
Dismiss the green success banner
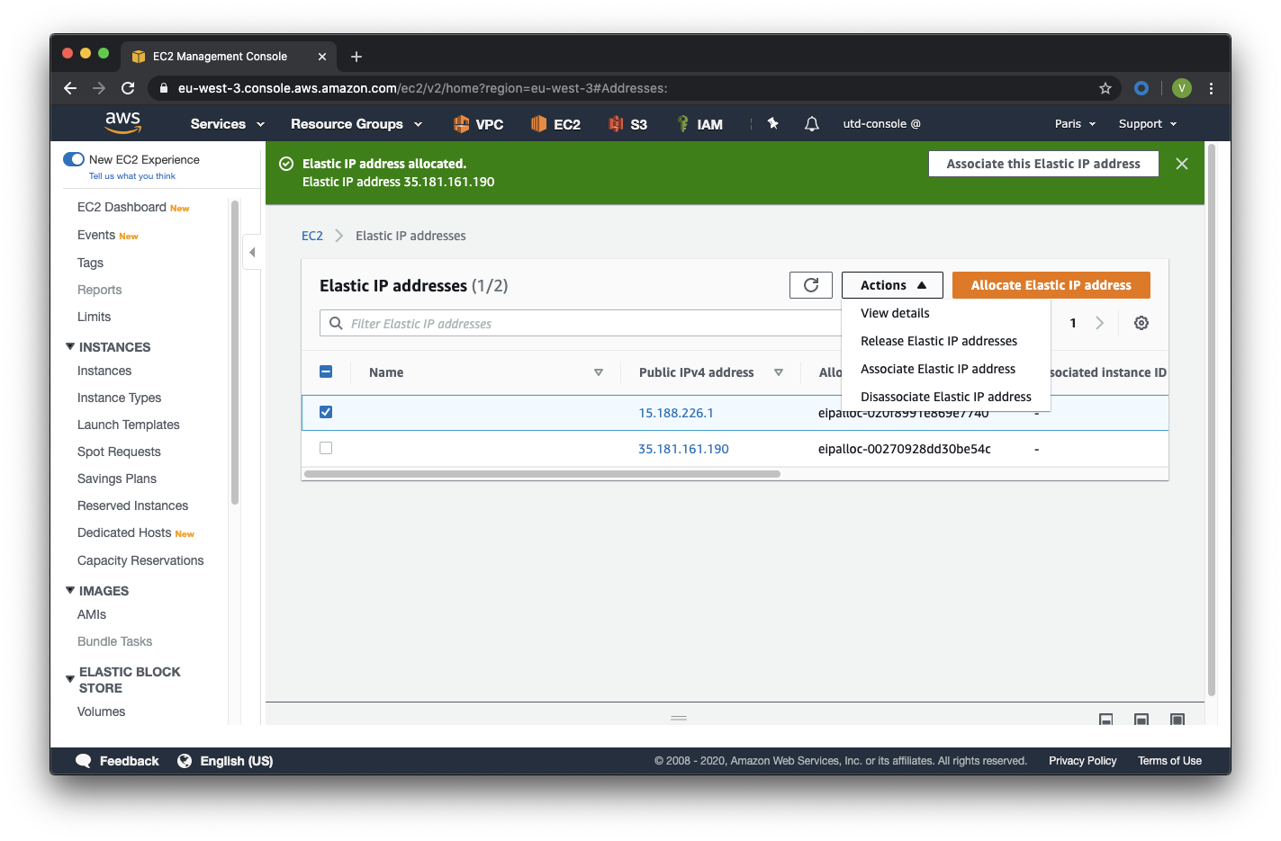pos(1182,164)
